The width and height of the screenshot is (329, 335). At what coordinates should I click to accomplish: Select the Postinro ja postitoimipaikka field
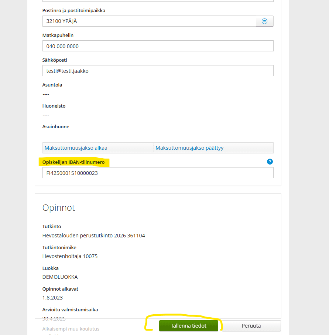coord(149,21)
